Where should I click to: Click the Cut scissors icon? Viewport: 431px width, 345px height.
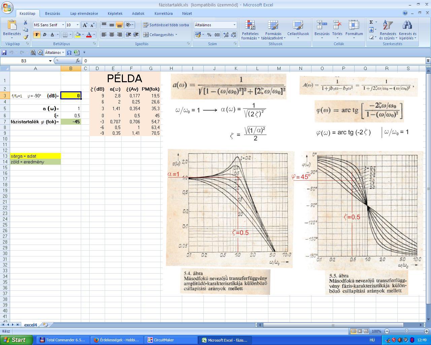25,23
